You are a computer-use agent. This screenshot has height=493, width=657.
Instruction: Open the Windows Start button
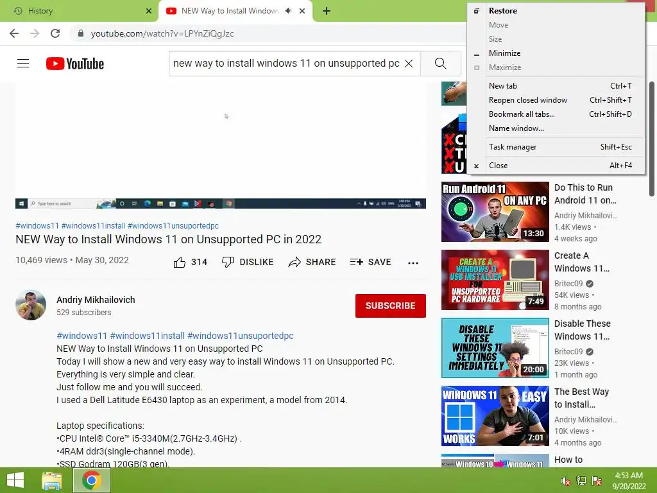point(15,480)
